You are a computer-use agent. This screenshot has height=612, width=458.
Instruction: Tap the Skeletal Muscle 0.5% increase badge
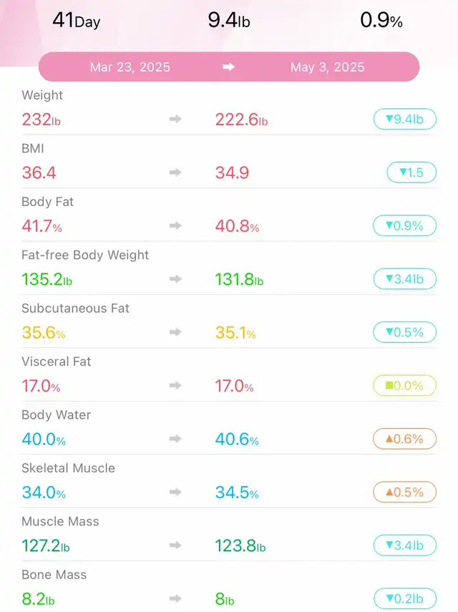click(x=404, y=492)
